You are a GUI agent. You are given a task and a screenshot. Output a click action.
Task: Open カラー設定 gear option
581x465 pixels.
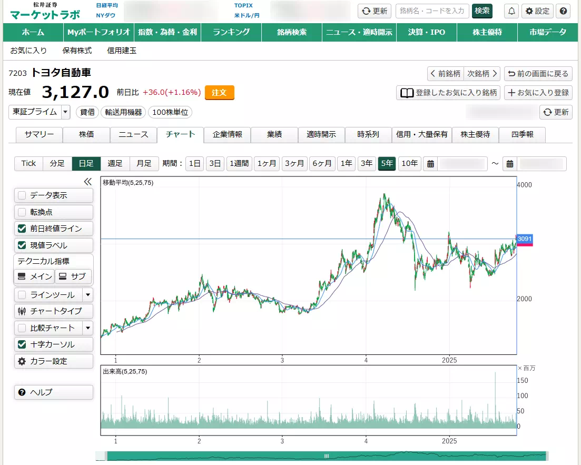pos(54,361)
